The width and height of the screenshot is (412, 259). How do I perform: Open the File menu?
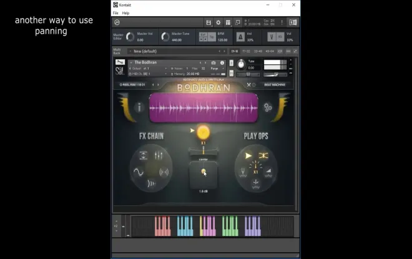[x=115, y=12]
